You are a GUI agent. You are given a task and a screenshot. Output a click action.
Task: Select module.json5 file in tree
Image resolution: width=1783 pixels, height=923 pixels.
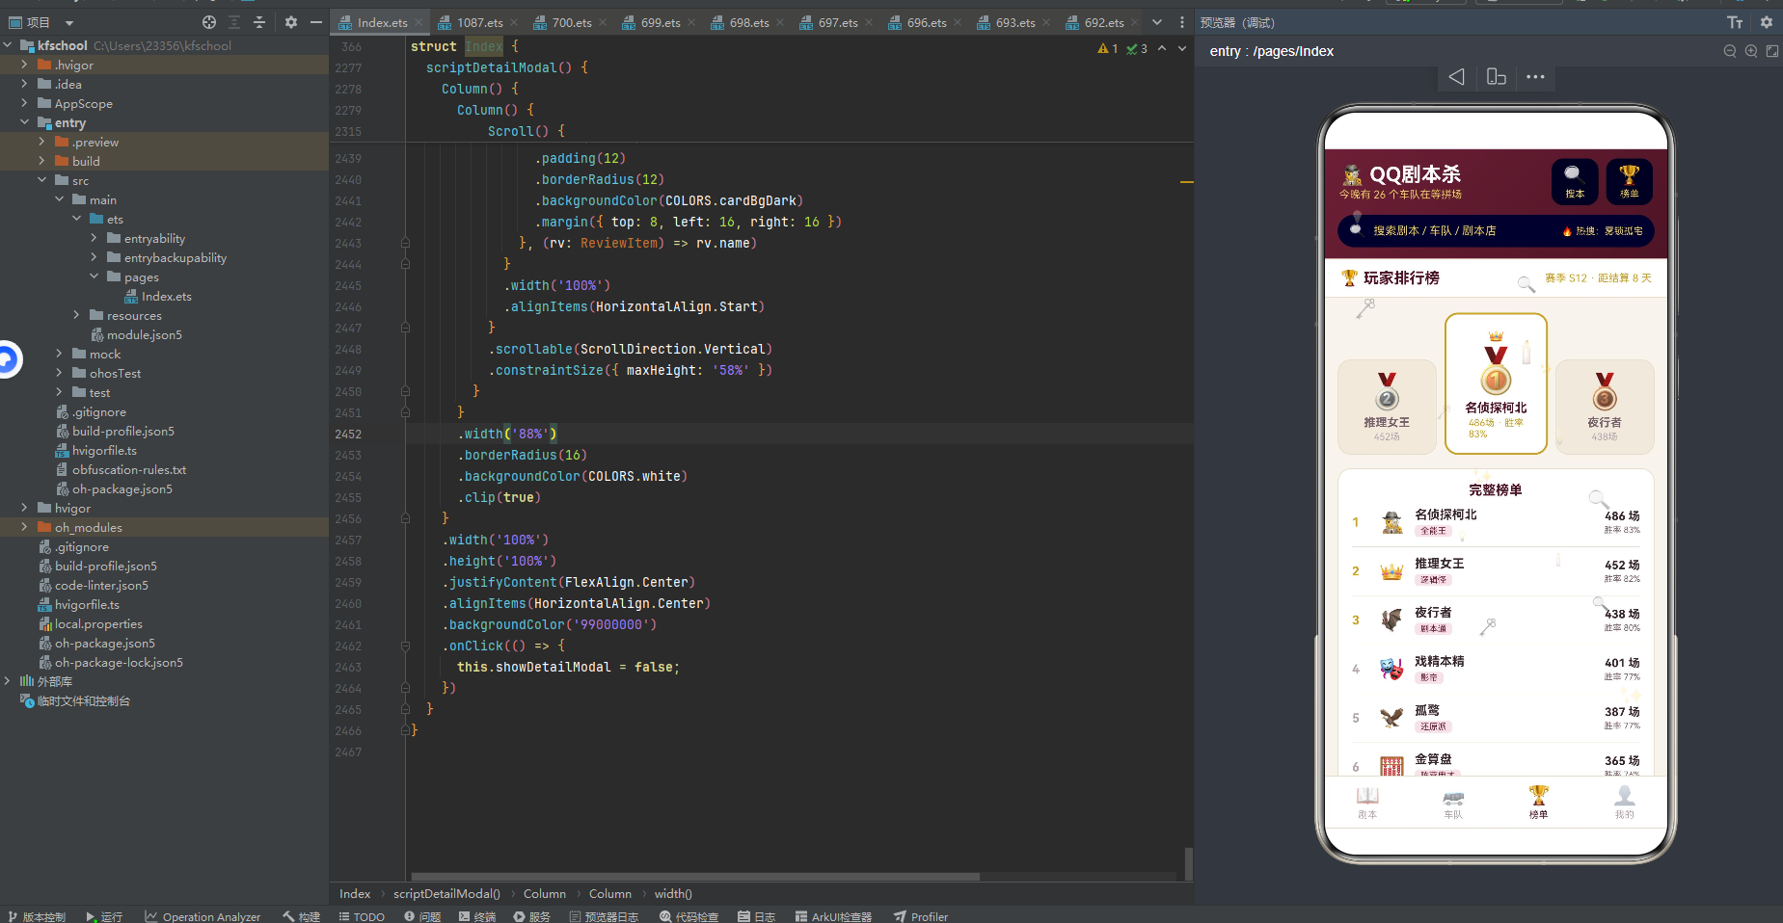click(x=136, y=335)
